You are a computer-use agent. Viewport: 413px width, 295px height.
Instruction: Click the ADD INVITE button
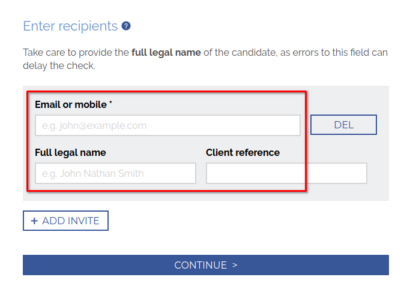click(65, 221)
